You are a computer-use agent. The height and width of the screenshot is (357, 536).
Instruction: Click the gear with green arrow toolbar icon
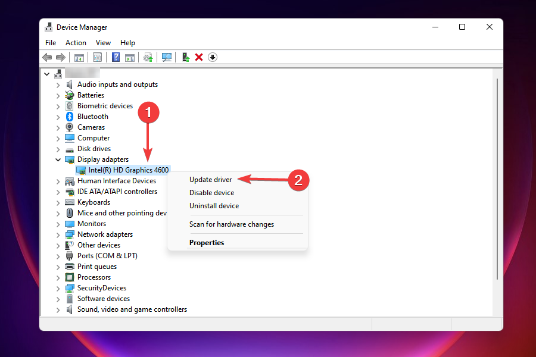[x=148, y=57]
